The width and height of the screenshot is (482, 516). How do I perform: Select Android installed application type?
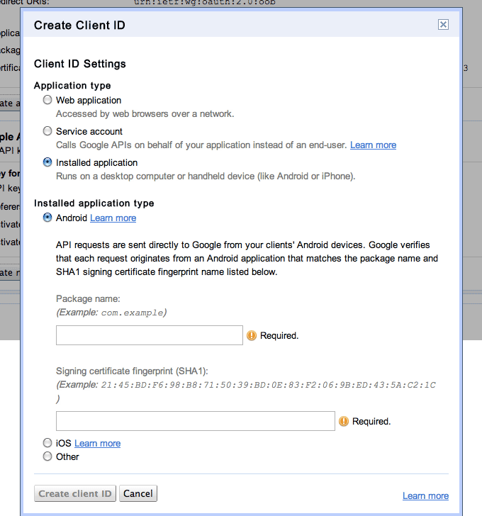click(47, 218)
